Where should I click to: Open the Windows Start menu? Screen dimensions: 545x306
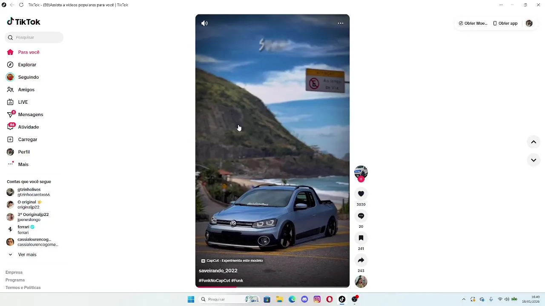191,300
